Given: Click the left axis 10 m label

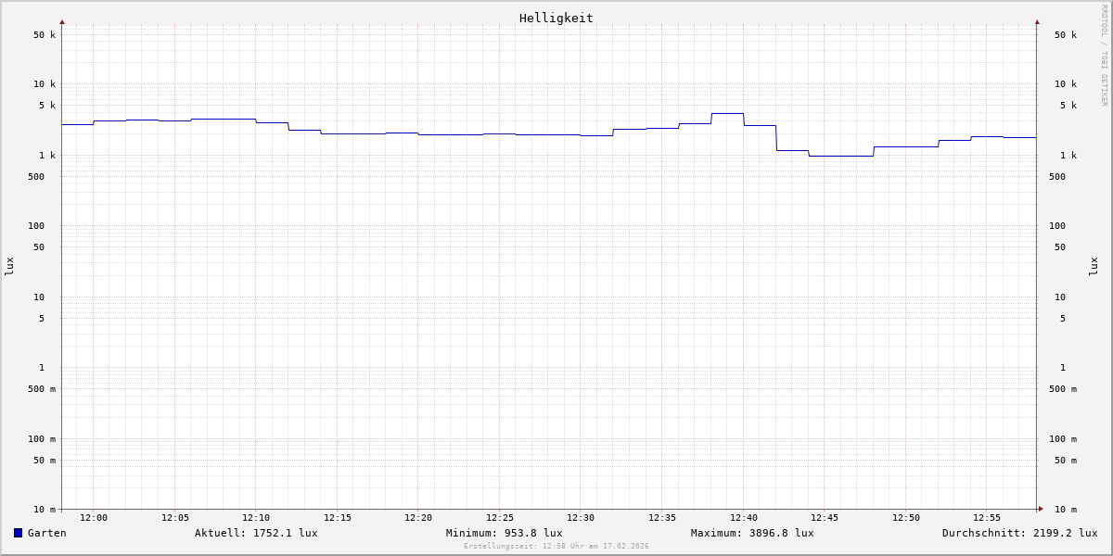Looking at the screenshot, I should (45, 510).
